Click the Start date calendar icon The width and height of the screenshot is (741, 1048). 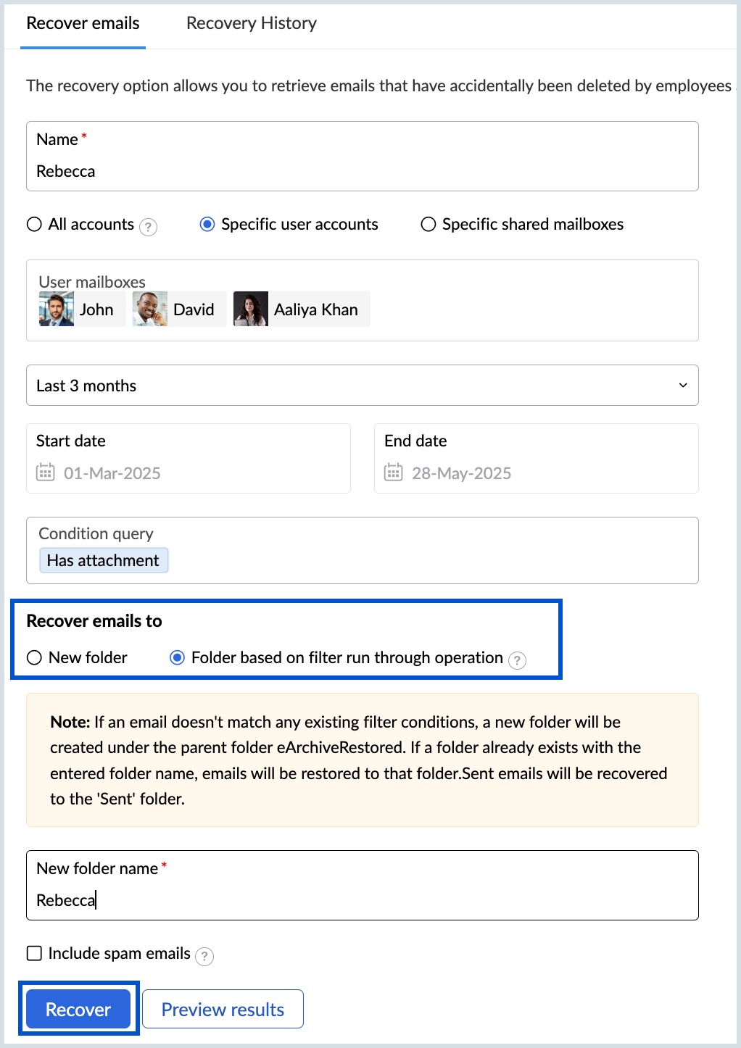coord(46,473)
